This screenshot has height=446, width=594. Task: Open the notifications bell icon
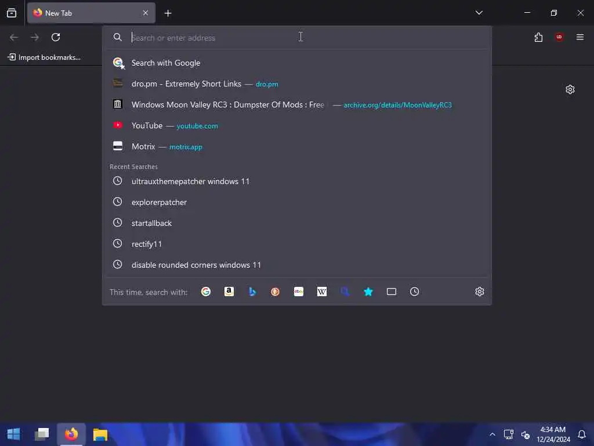[x=581, y=434]
